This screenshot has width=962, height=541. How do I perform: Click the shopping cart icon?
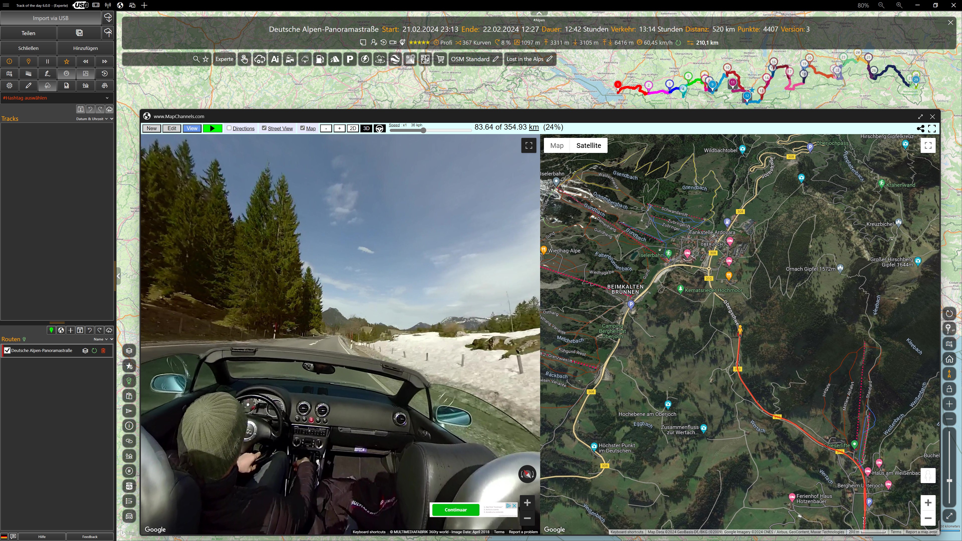pyautogui.click(x=440, y=59)
